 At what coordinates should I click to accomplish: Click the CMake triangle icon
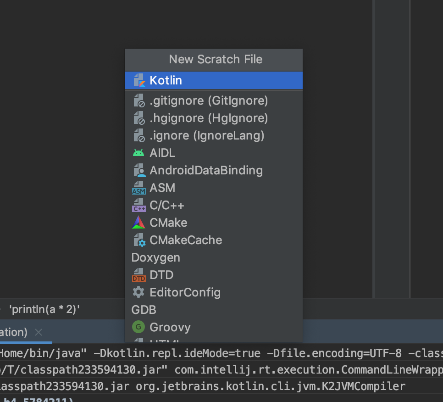click(x=138, y=223)
